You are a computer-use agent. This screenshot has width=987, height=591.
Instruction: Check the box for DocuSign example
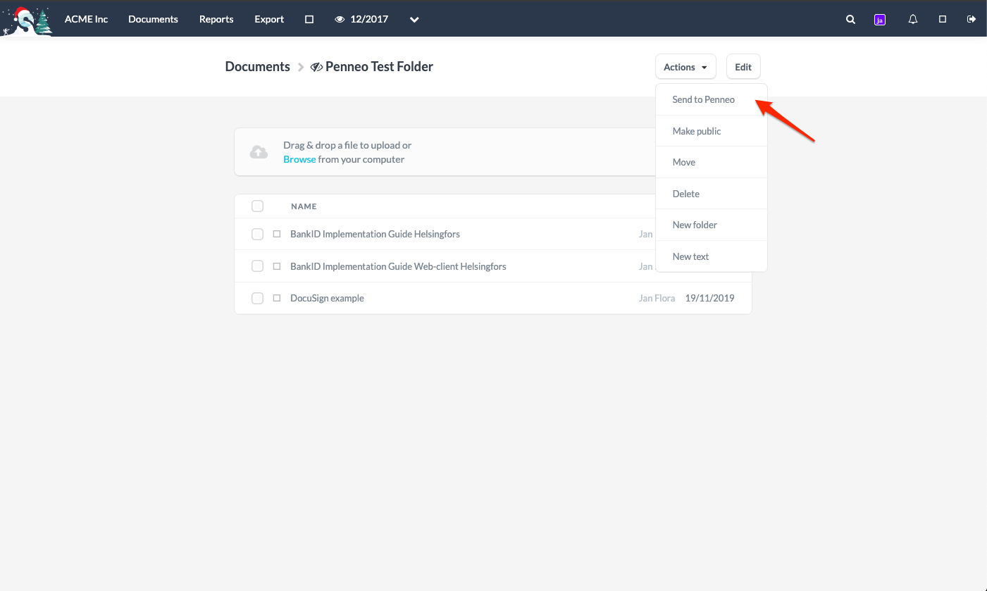point(257,298)
